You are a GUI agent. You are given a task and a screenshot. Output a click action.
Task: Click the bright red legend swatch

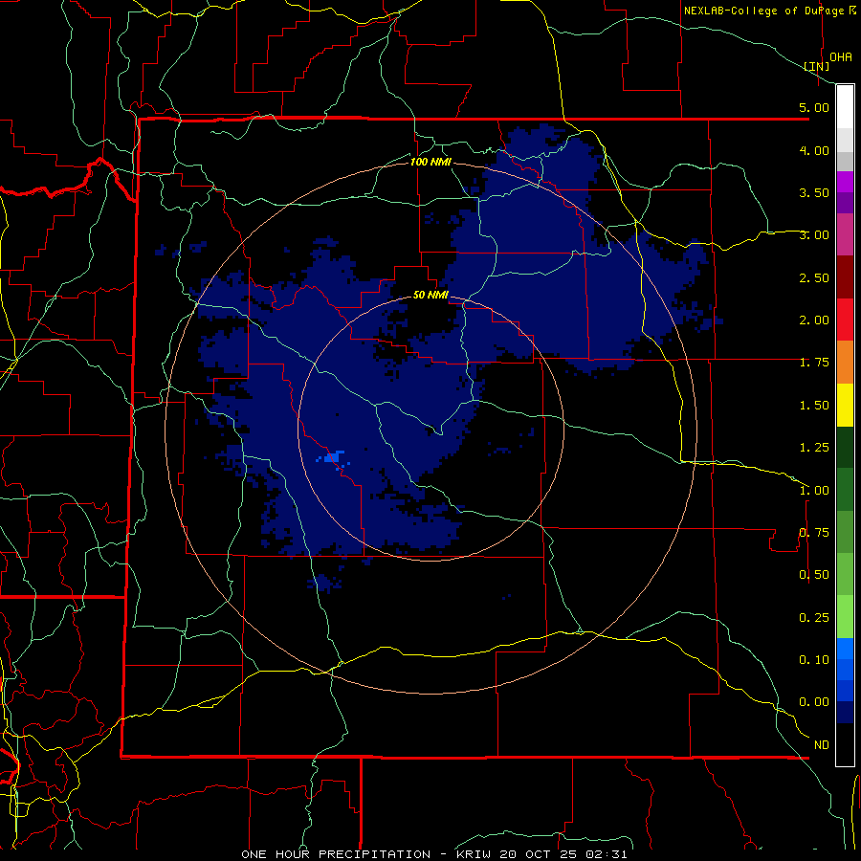coord(845,320)
